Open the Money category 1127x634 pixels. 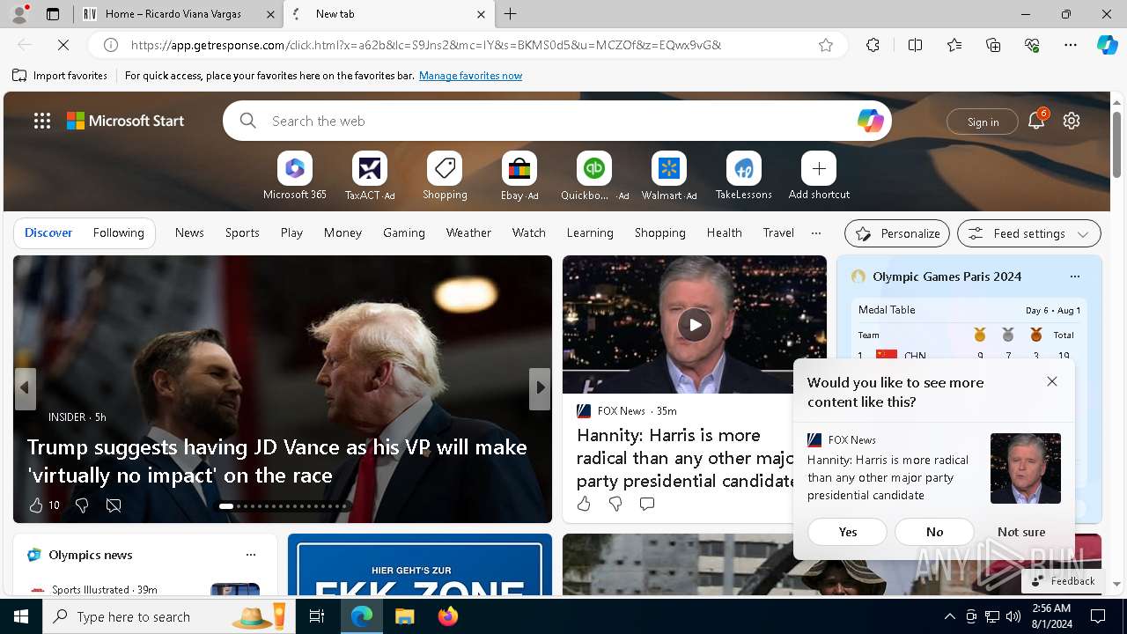[x=343, y=232]
